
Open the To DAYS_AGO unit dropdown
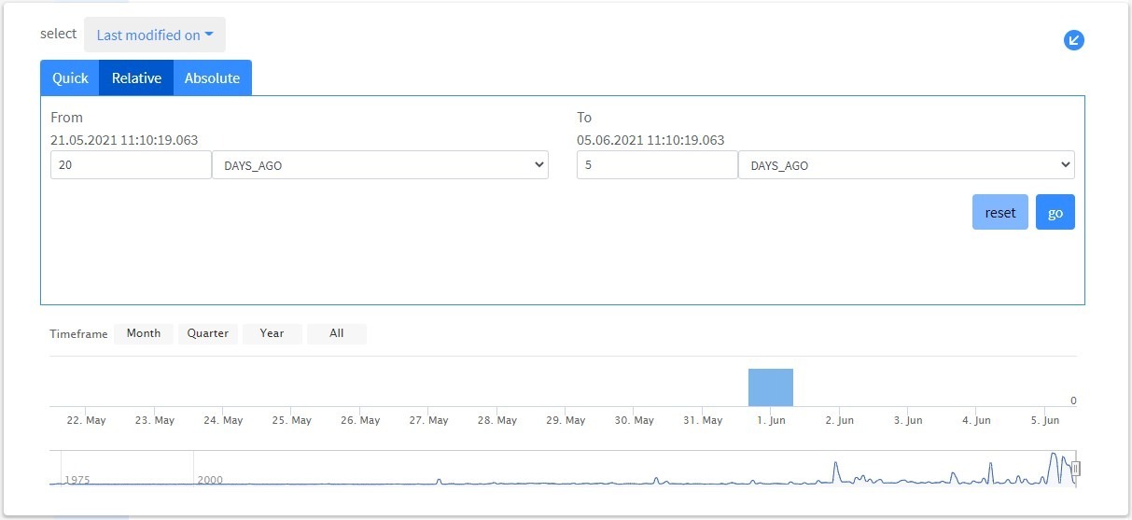906,165
